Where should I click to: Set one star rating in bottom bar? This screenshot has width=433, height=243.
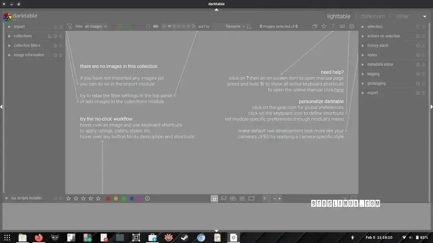68,198
